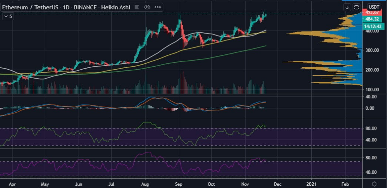This screenshot has height=188, width=387.
Task: Click the green 484.32 price label
Action: pyautogui.click(x=372, y=19)
